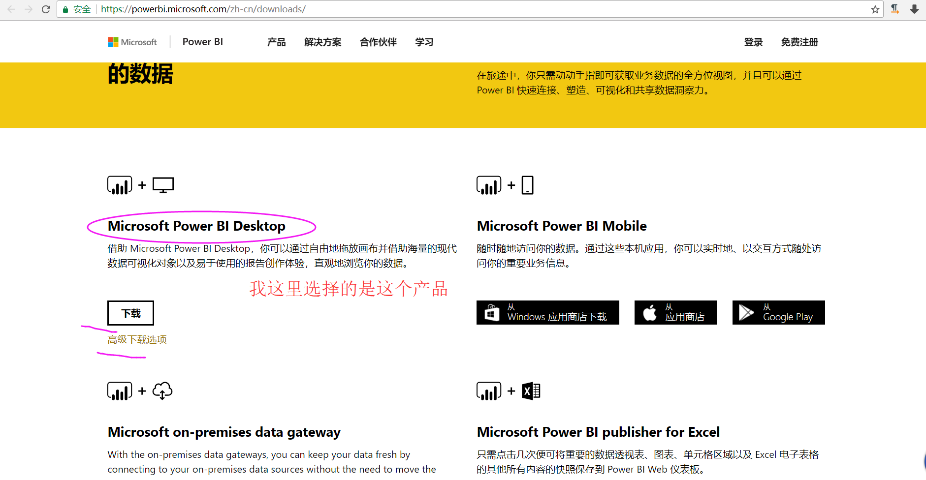926x480 pixels.
Task: Click the Google Play triangle logo
Action: click(x=746, y=313)
